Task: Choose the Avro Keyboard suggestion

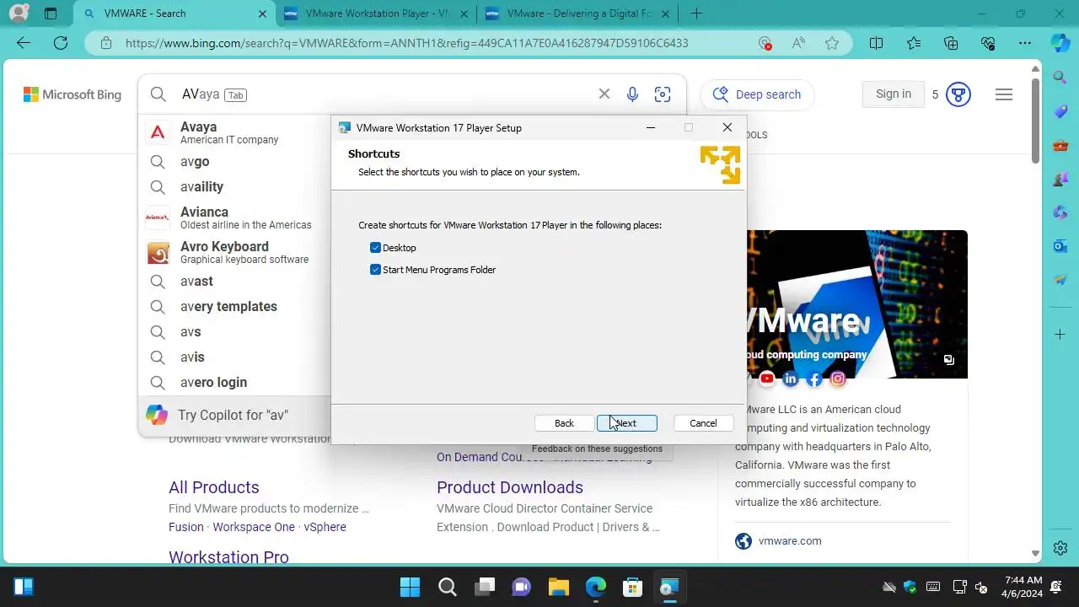Action: (234, 252)
